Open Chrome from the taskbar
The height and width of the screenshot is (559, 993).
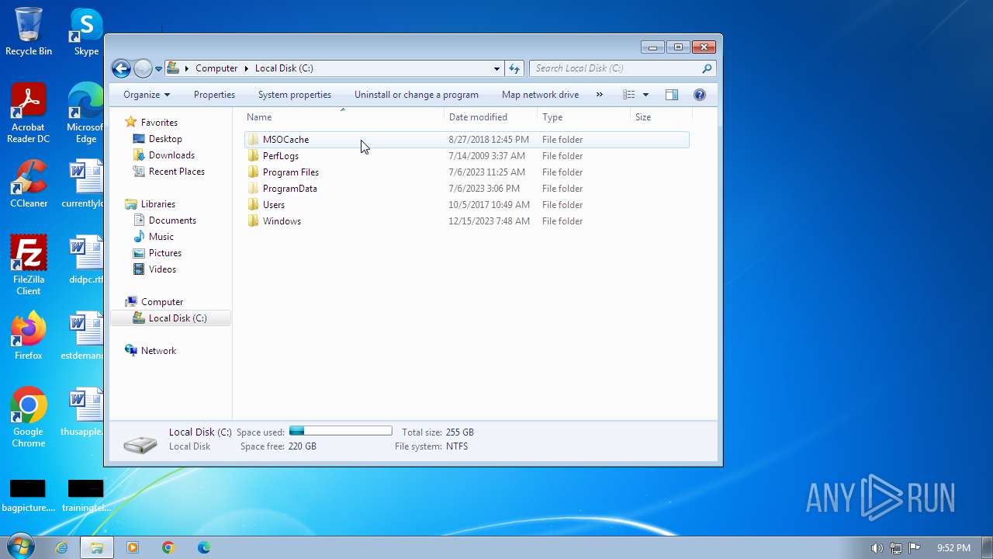point(168,547)
